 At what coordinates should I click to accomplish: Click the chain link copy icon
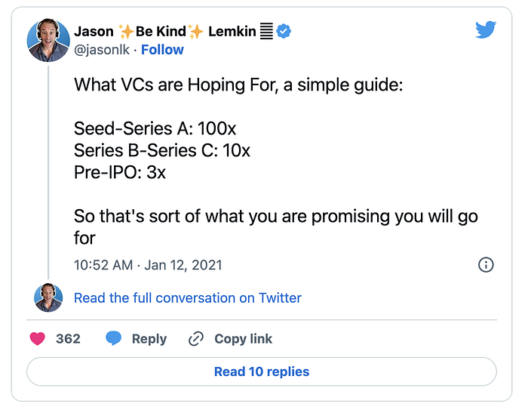(x=196, y=339)
